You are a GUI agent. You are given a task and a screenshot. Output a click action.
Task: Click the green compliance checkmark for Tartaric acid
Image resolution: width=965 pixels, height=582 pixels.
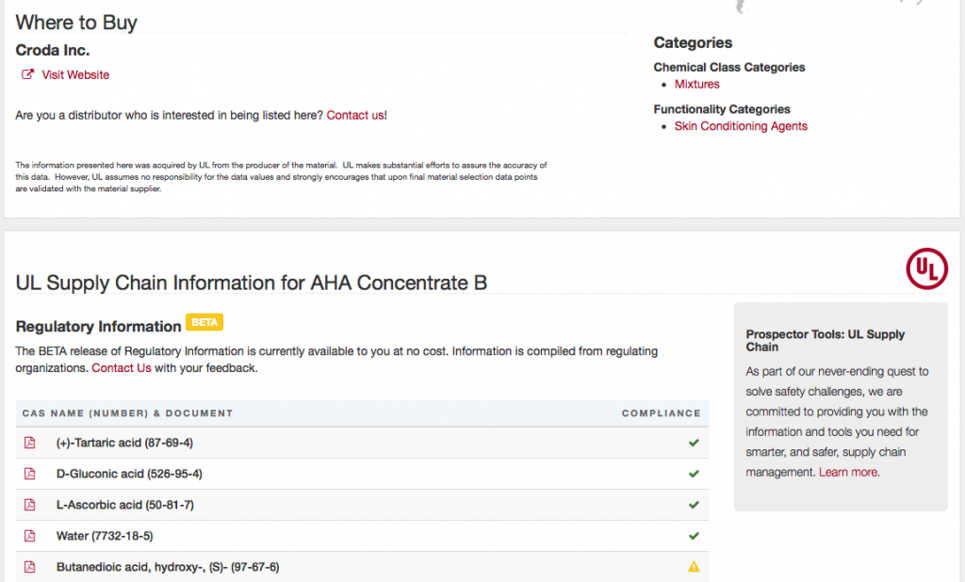pos(694,443)
